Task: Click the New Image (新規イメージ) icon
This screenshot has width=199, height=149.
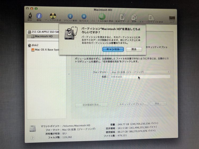Action: 122,17
